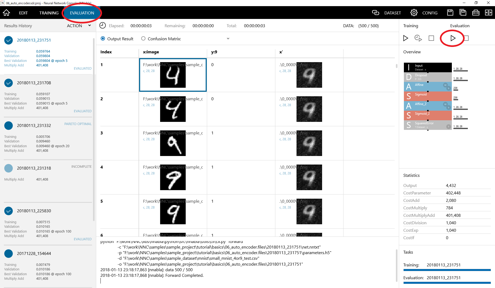
Task: Click the Results History scrollbar
Action: click(x=94, y=129)
